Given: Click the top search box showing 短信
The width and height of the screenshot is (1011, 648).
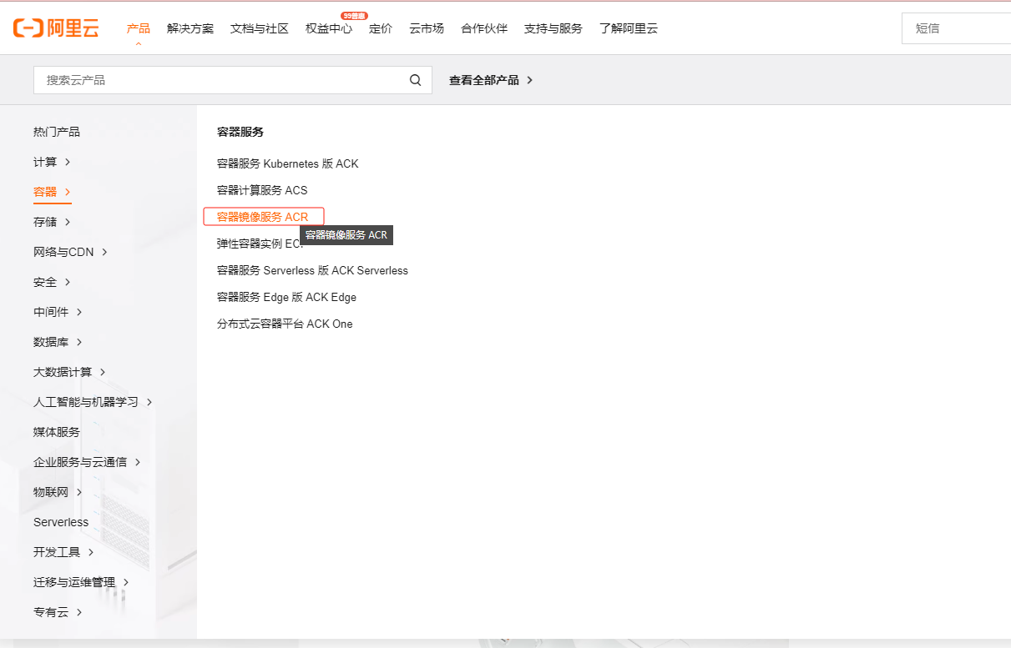Looking at the screenshot, I should [x=956, y=28].
